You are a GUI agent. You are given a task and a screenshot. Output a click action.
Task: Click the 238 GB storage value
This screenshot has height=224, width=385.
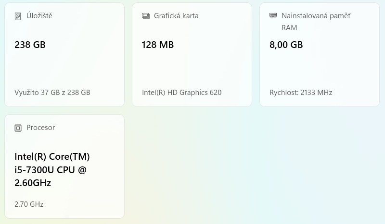pyautogui.click(x=30, y=45)
